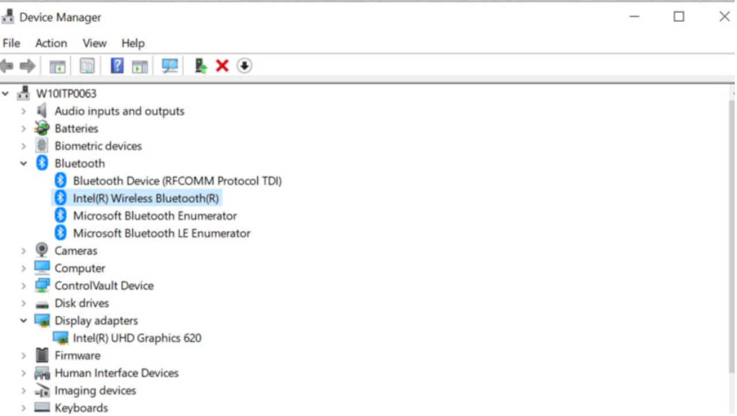Click the Show/Hide console tree icon
The width and height of the screenshot is (737, 416).
[x=57, y=66]
